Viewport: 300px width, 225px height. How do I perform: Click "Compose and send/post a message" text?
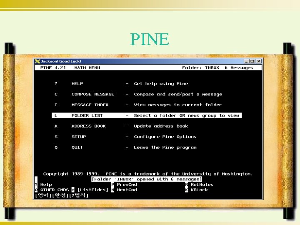pos(178,94)
